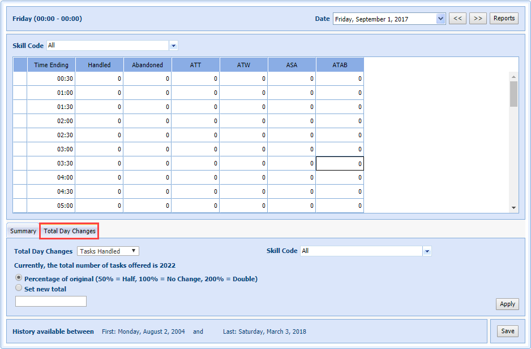Open the Date dropdown
Viewport: 531px width, 349px height.
coord(441,19)
